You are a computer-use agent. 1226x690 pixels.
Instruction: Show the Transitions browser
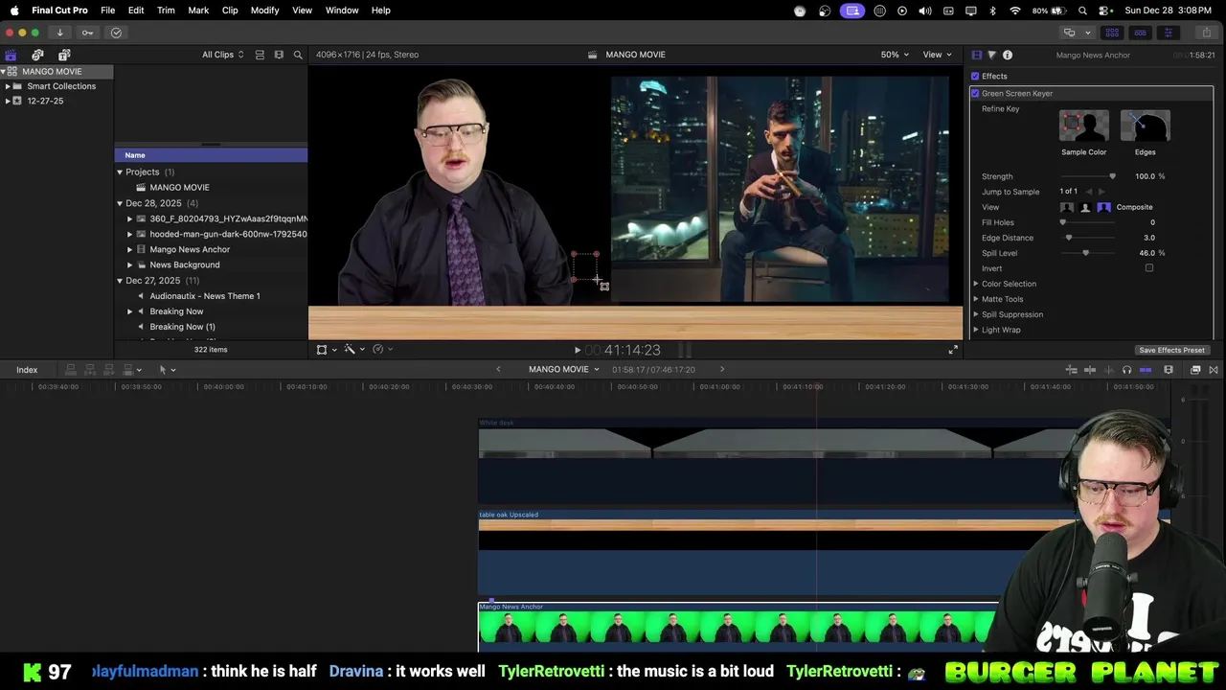(1214, 370)
